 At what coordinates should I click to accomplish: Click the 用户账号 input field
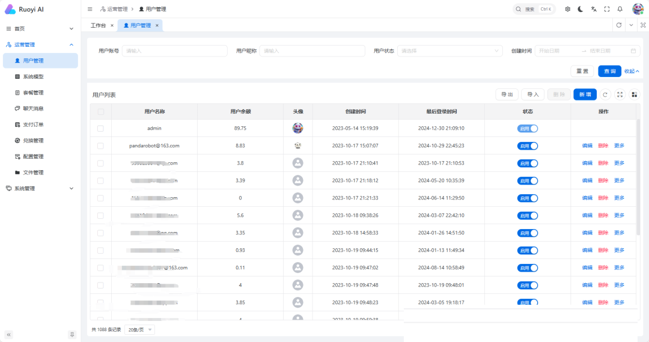click(x=174, y=51)
